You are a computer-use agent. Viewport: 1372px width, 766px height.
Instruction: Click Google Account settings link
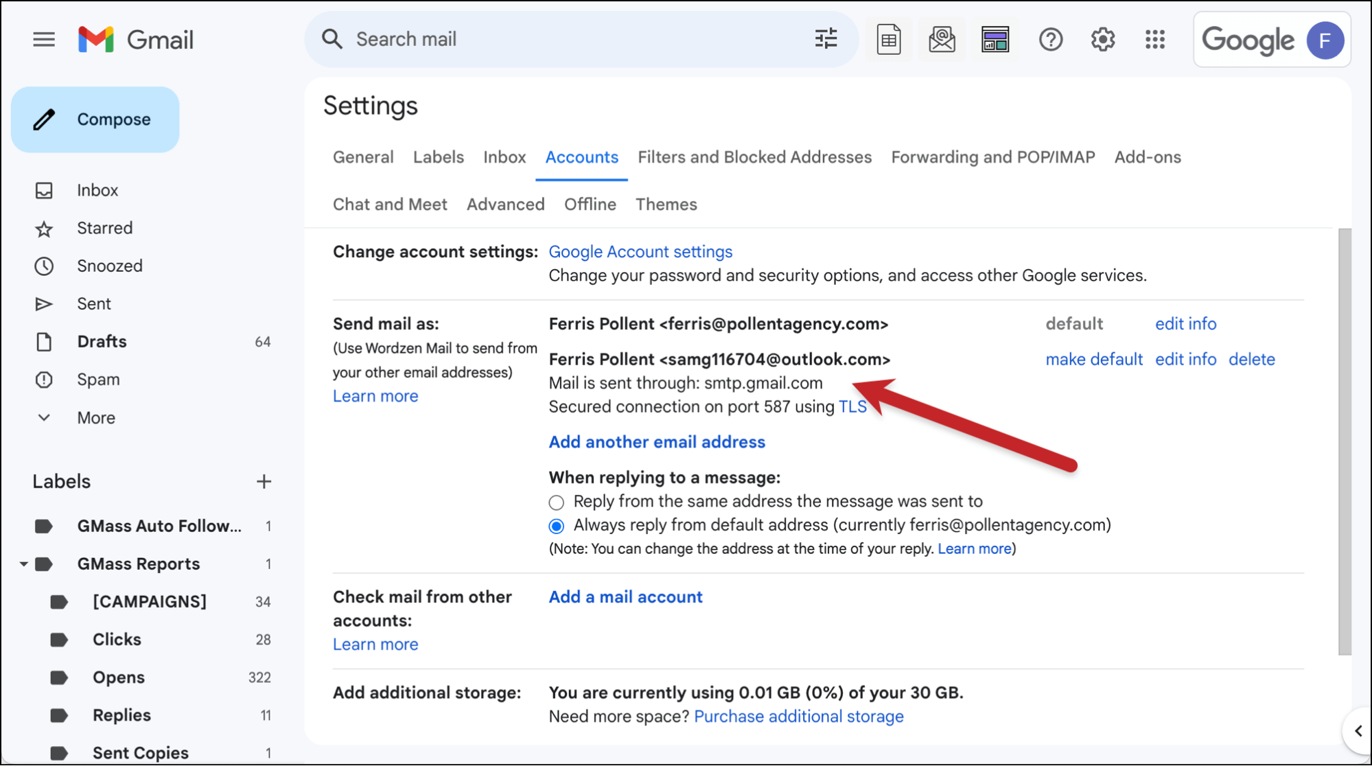pyautogui.click(x=641, y=251)
